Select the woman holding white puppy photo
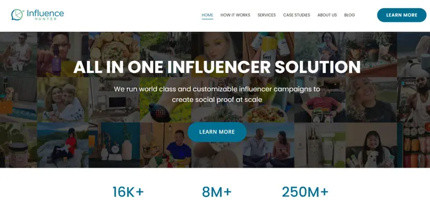Image resolution: width=430 pixels, height=201 pixels. tap(371, 145)
